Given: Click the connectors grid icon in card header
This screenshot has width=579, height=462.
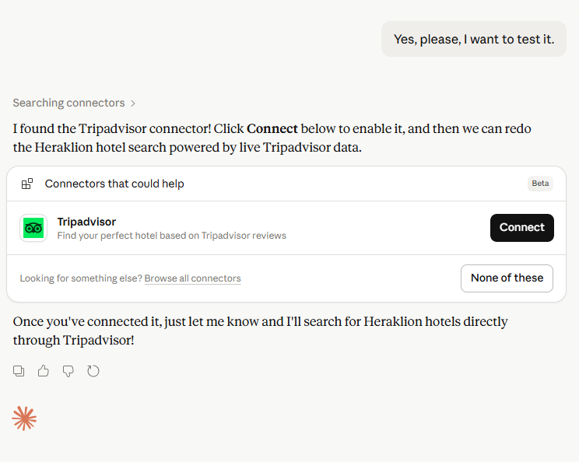Looking at the screenshot, I should (x=27, y=184).
